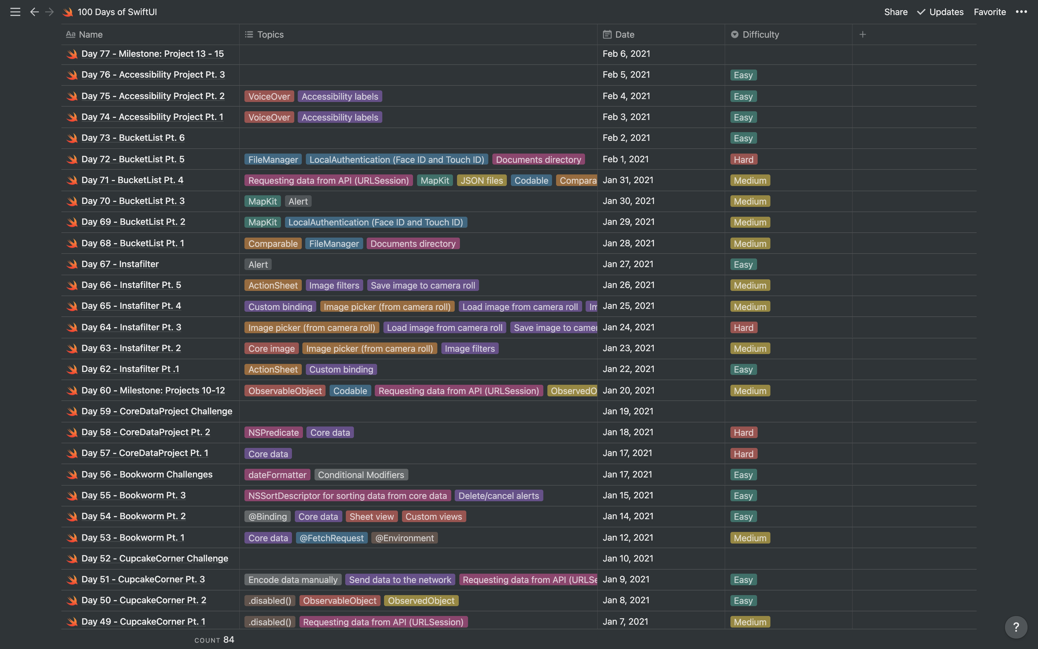Click the Swift page icon in title bar
This screenshot has width=1038, height=649.
tap(68, 12)
